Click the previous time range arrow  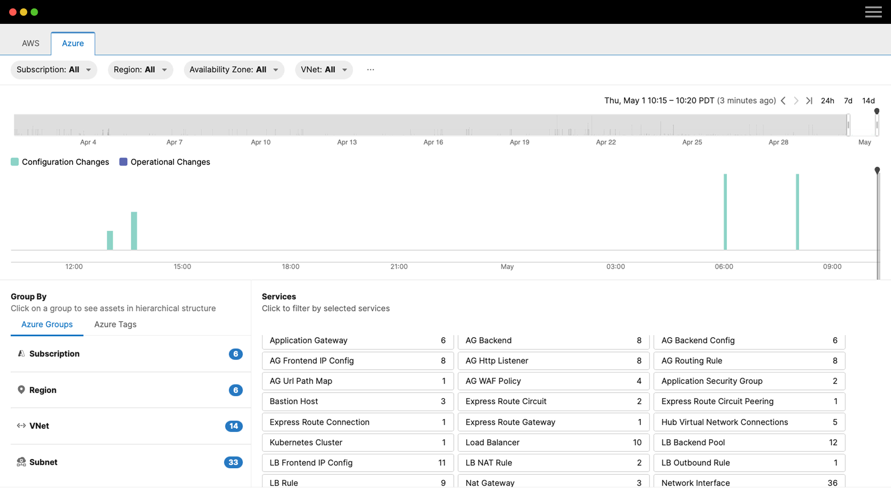(x=784, y=100)
